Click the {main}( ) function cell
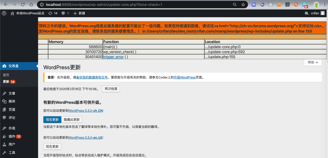 pos(153,47)
